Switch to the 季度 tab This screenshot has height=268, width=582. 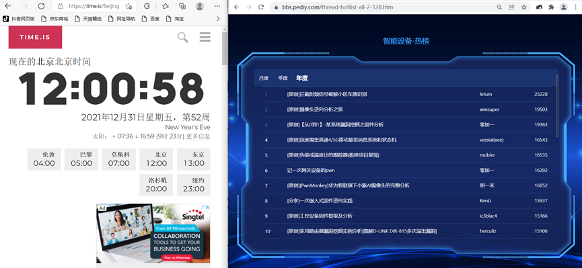pyautogui.click(x=283, y=78)
